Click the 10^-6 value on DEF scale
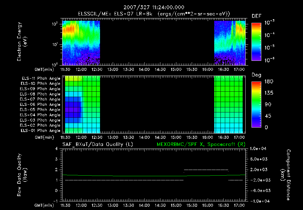This screenshot has width=303, height=210. point(269,60)
